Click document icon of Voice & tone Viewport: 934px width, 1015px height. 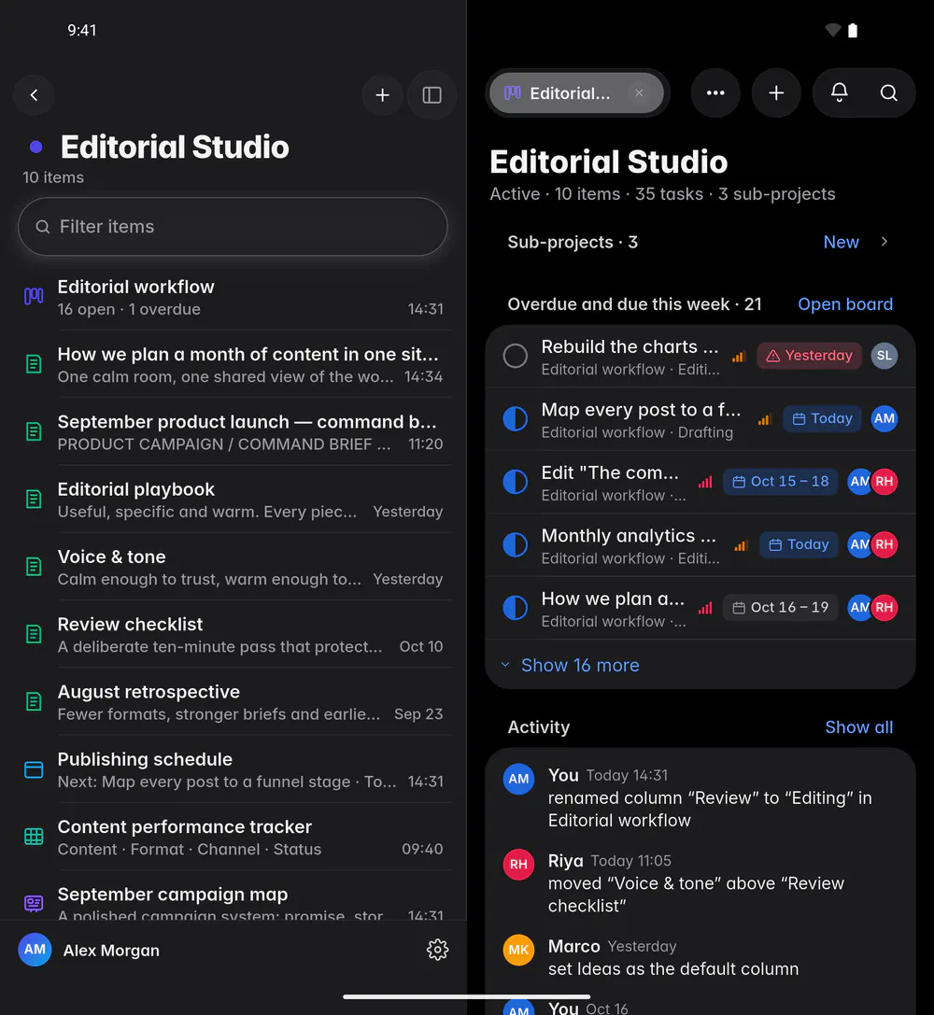(34, 567)
